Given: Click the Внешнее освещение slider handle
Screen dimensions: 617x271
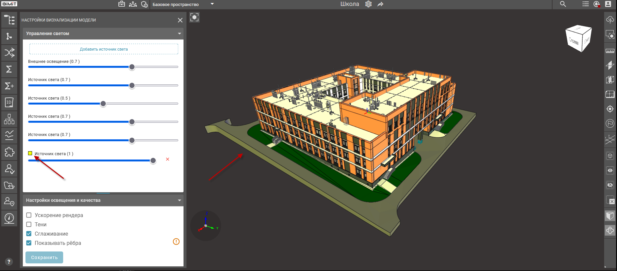Looking at the screenshot, I should (132, 67).
